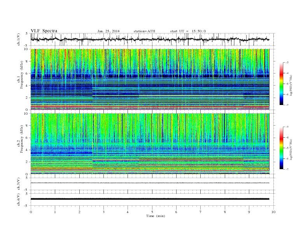The image size is (308, 238).
Task: Select the date text "Jan. 25, 2014"
Action: [108, 31]
